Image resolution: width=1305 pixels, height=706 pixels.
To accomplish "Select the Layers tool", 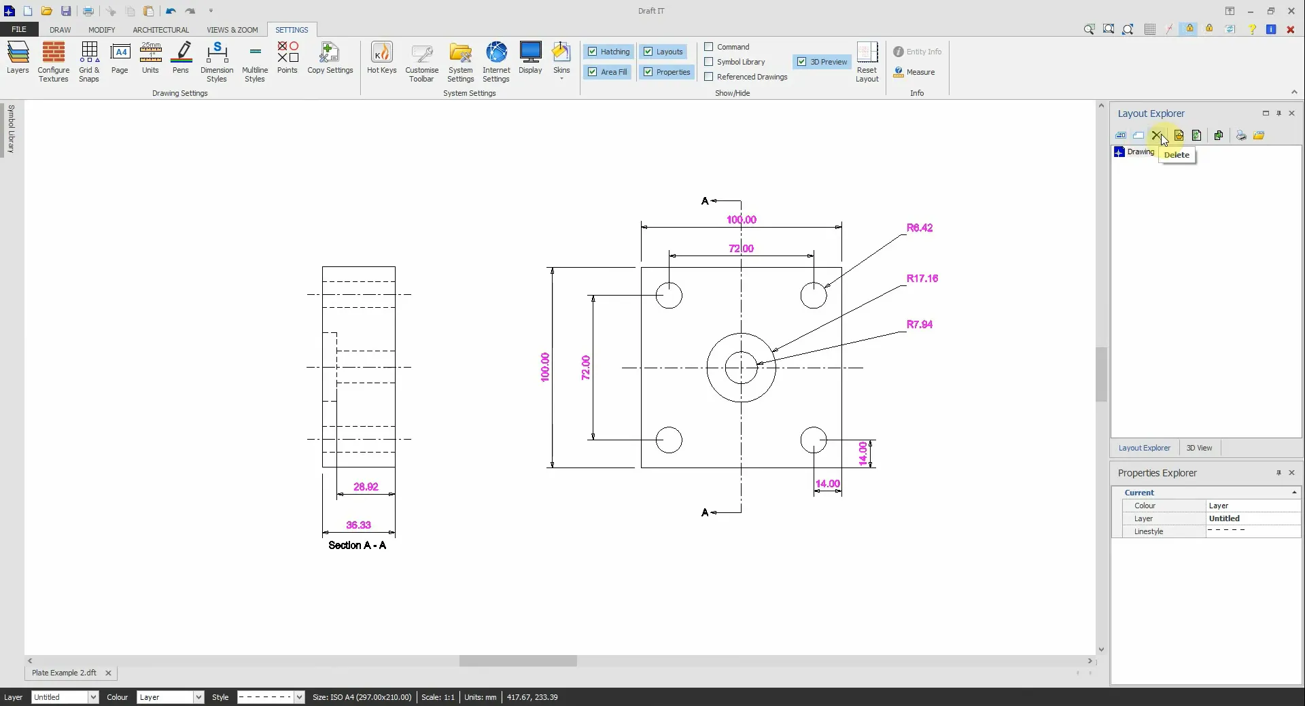I will pos(17,60).
